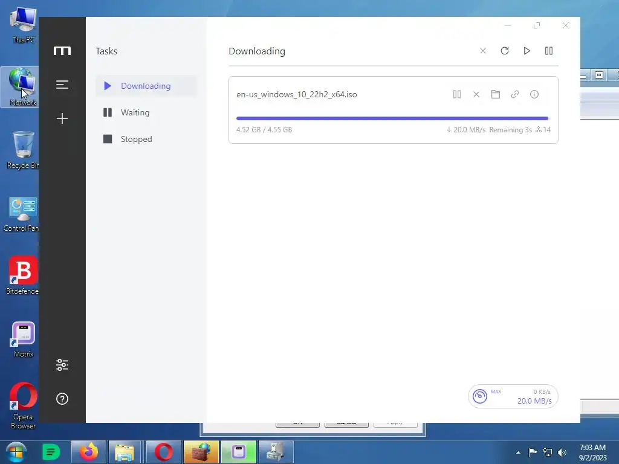The image size is (619, 464).
Task: Select file name en-us_windows_10_22h2_x64.iso
Action: click(x=297, y=94)
